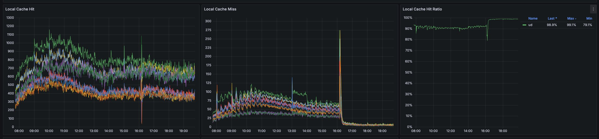The width and height of the screenshot is (599, 139).
Task: Toggle visibility of the ud legend series
Action: click(x=530, y=25)
